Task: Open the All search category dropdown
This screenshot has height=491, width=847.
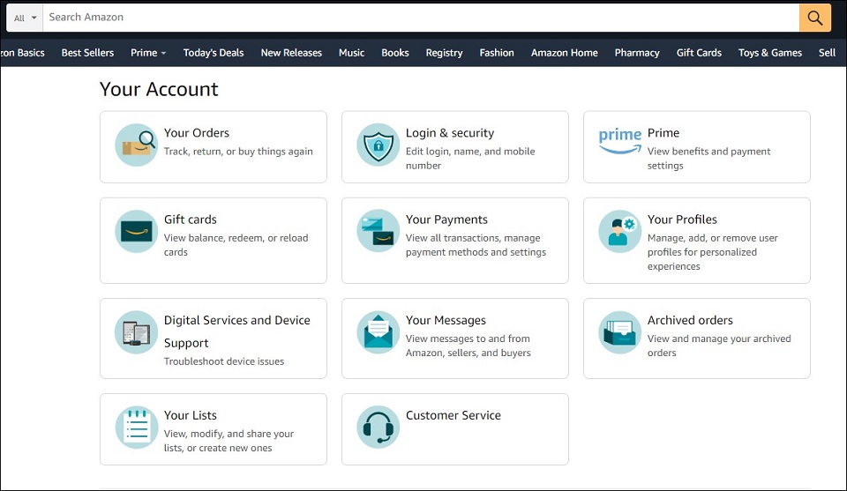Action: [25, 18]
